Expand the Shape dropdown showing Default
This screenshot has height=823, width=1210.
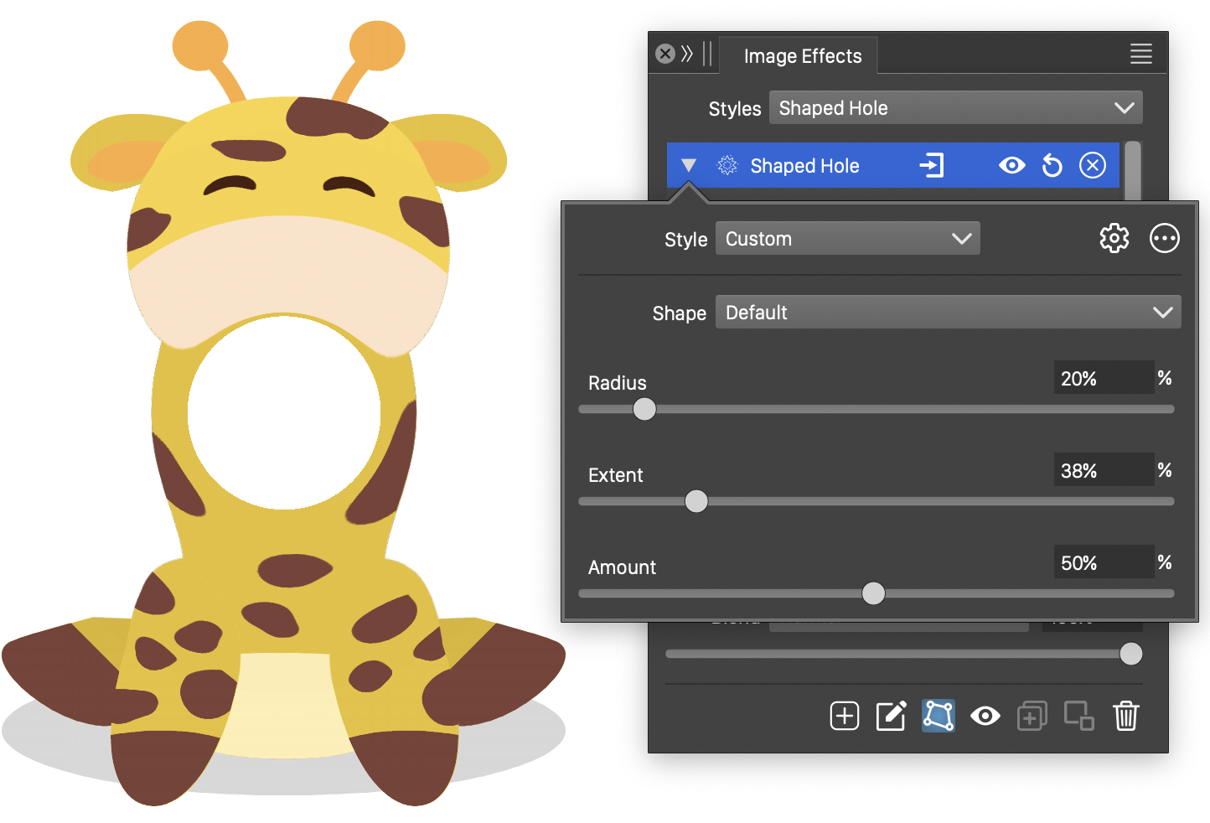[948, 313]
